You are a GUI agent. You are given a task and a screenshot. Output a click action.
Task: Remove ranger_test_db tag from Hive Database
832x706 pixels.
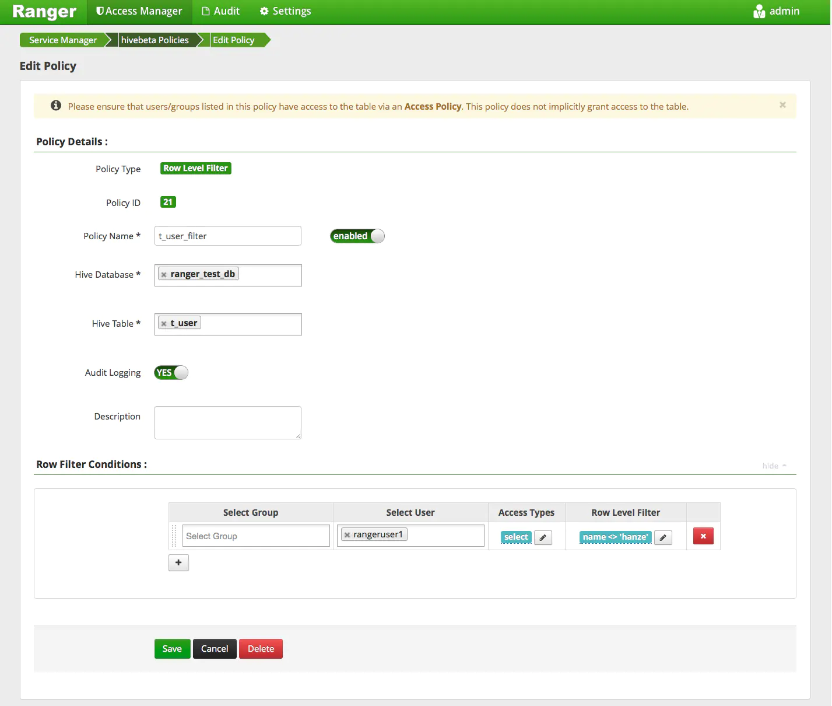(x=164, y=275)
